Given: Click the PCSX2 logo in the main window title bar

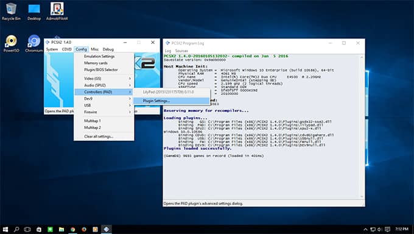Looking at the screenshot, I should [47, 42].
